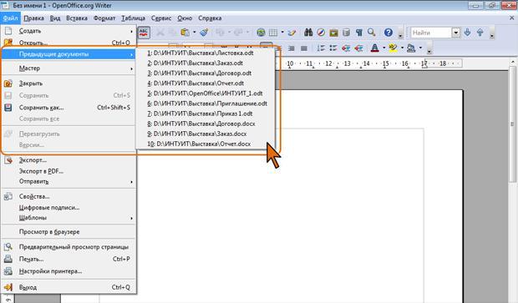
Task: Open Background Color dropdown arrow
Action: click(420, 48)
